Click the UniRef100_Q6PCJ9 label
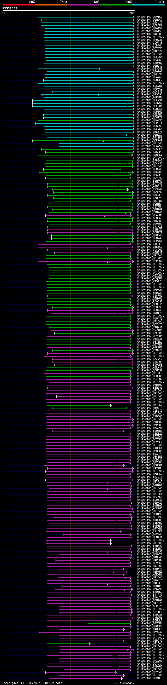The image size is (167, 685). point(150,641)
